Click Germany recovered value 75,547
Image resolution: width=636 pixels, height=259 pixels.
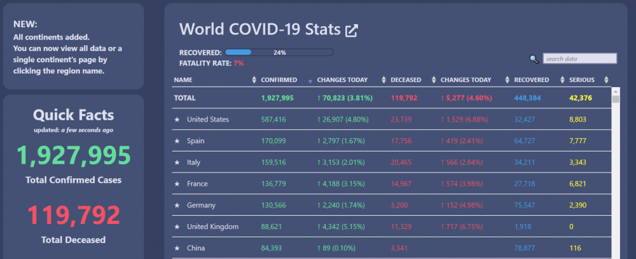click(525, 206)
